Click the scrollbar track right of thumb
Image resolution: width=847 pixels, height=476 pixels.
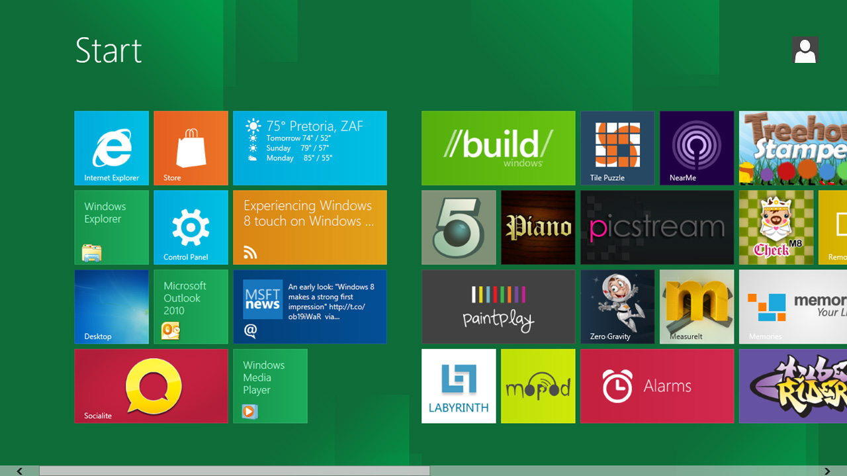click(x=619, y=471)
